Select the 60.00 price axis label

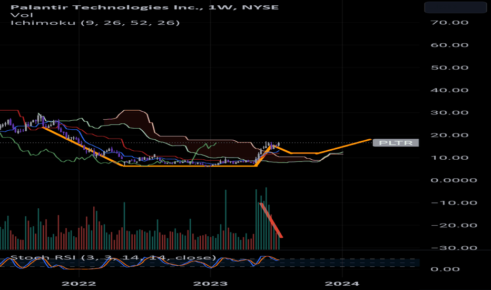pos(449,45)
